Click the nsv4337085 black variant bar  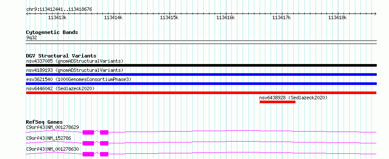coord(201,65)
